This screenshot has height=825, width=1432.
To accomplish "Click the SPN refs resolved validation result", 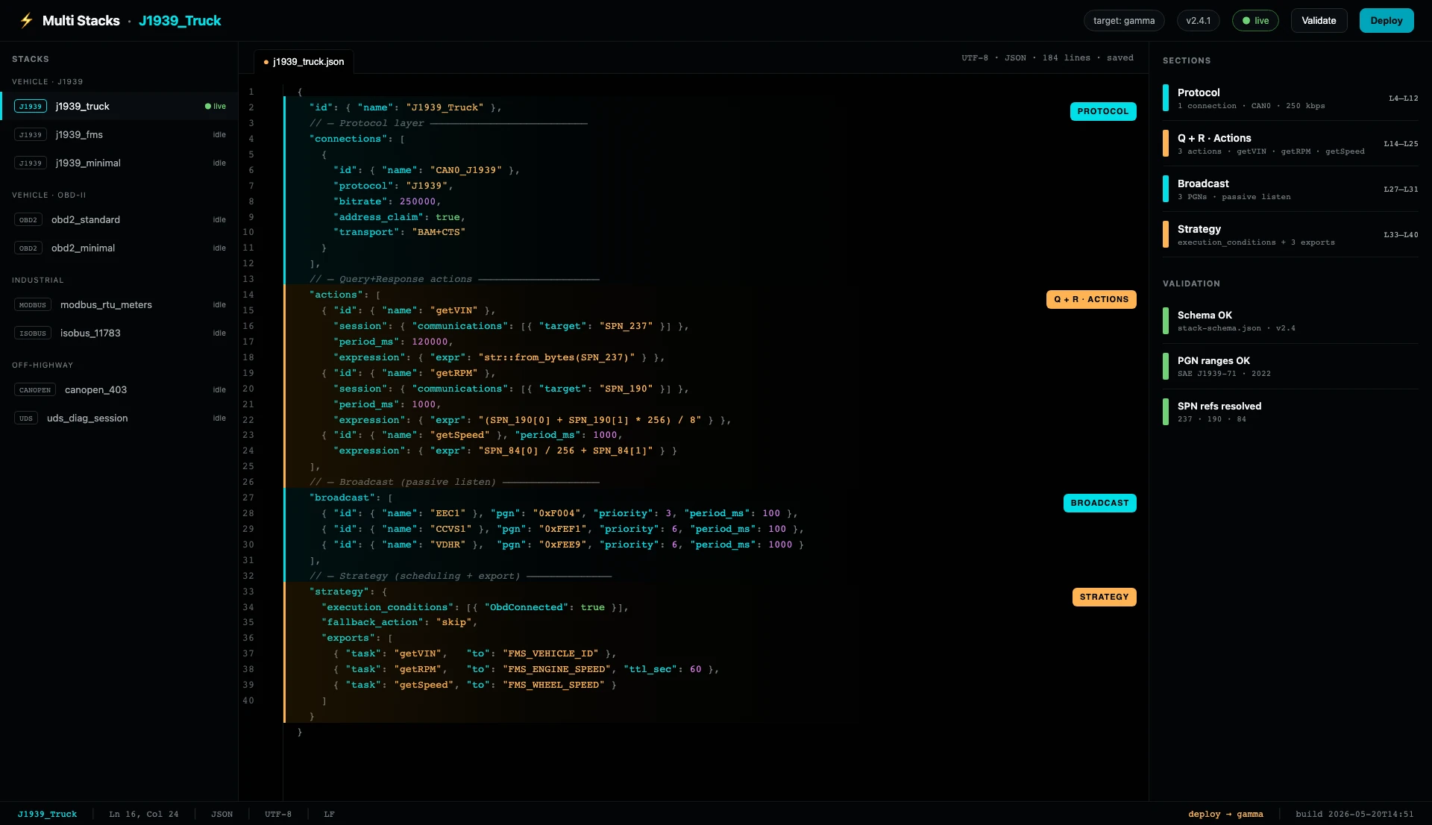I will pyautogui.click(x=1290, y=412).
